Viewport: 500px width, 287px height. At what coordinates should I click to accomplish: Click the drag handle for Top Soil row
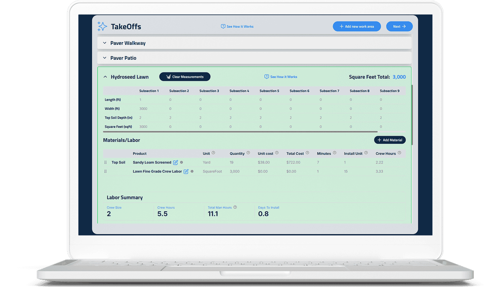tap(105, 163)
